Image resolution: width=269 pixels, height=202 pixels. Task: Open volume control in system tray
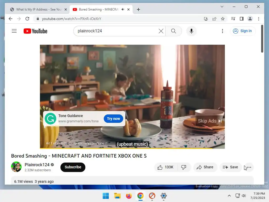point(244,196)
